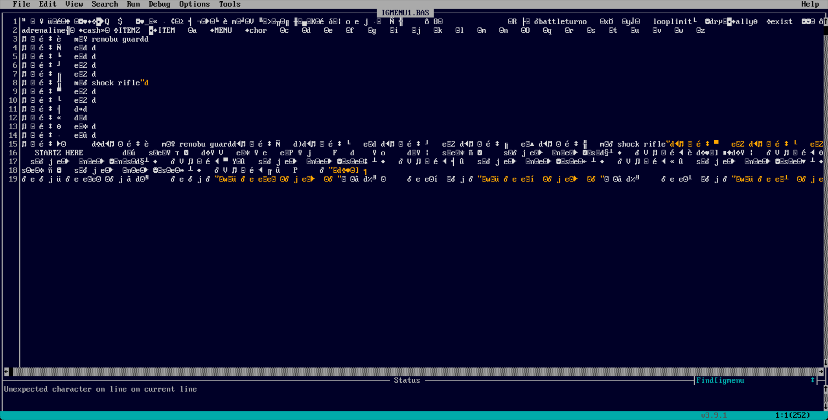Click the horizontal scrollbar left arrow

pos(7,371)
